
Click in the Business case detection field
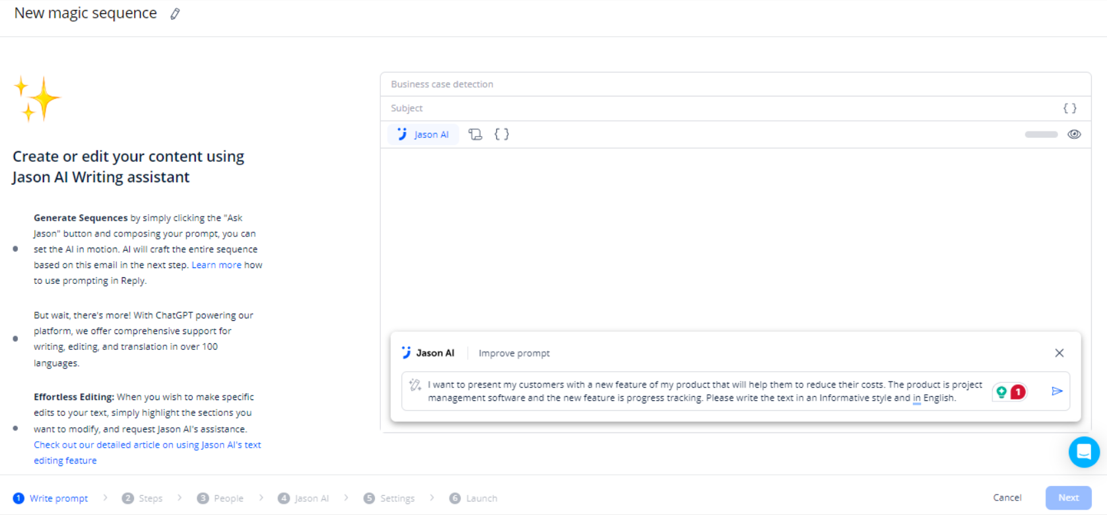pos(735,85)
